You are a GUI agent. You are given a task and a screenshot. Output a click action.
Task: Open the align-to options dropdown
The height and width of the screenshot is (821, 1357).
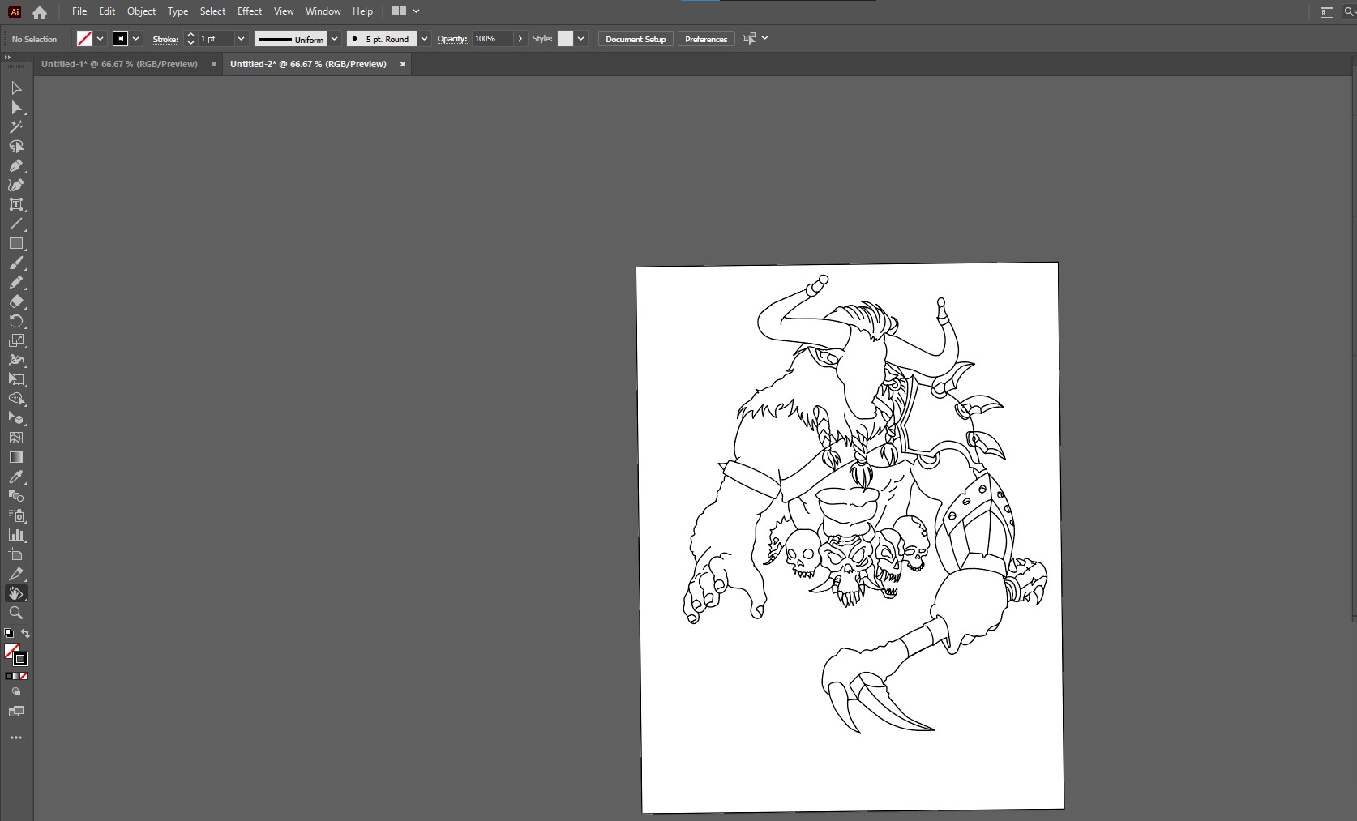point(764,38)
